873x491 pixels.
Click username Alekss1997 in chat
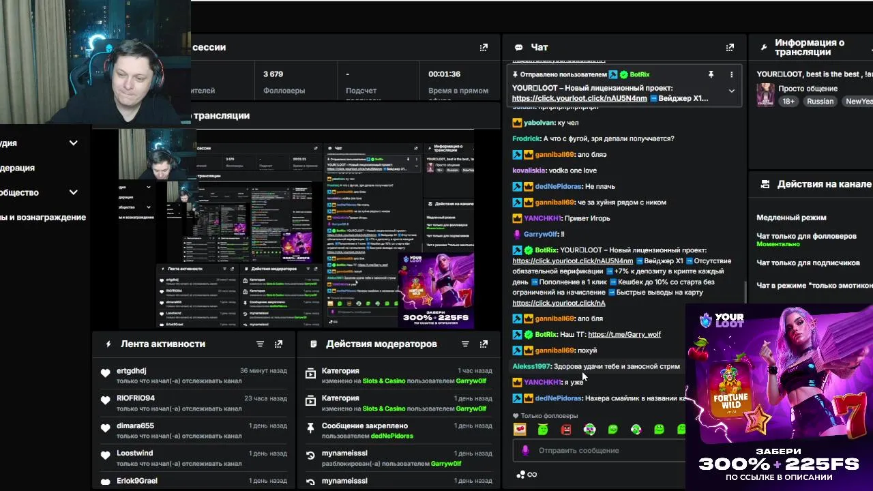coord(531,366)
